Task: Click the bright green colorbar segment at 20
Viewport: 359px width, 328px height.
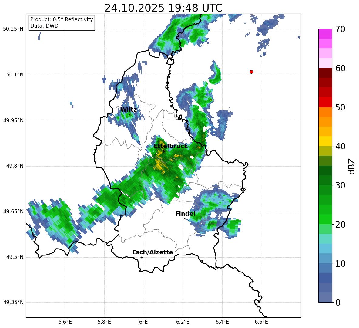Action: pyautogui.click(x=325, y=219)
